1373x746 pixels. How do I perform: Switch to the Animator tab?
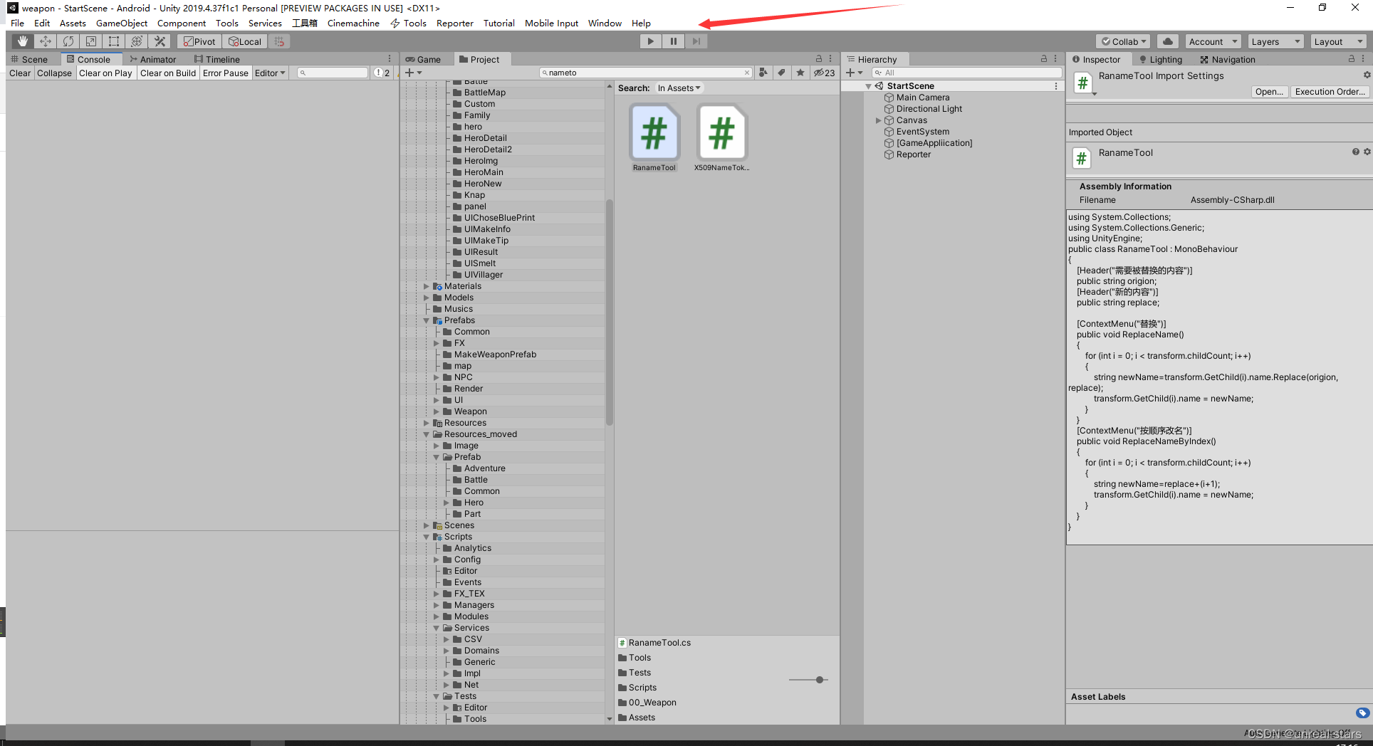[x=154, y=59]
